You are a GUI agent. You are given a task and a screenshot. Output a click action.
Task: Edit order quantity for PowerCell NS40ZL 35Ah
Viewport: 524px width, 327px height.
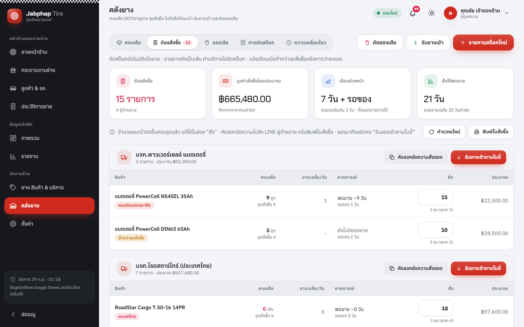(436, 197)
